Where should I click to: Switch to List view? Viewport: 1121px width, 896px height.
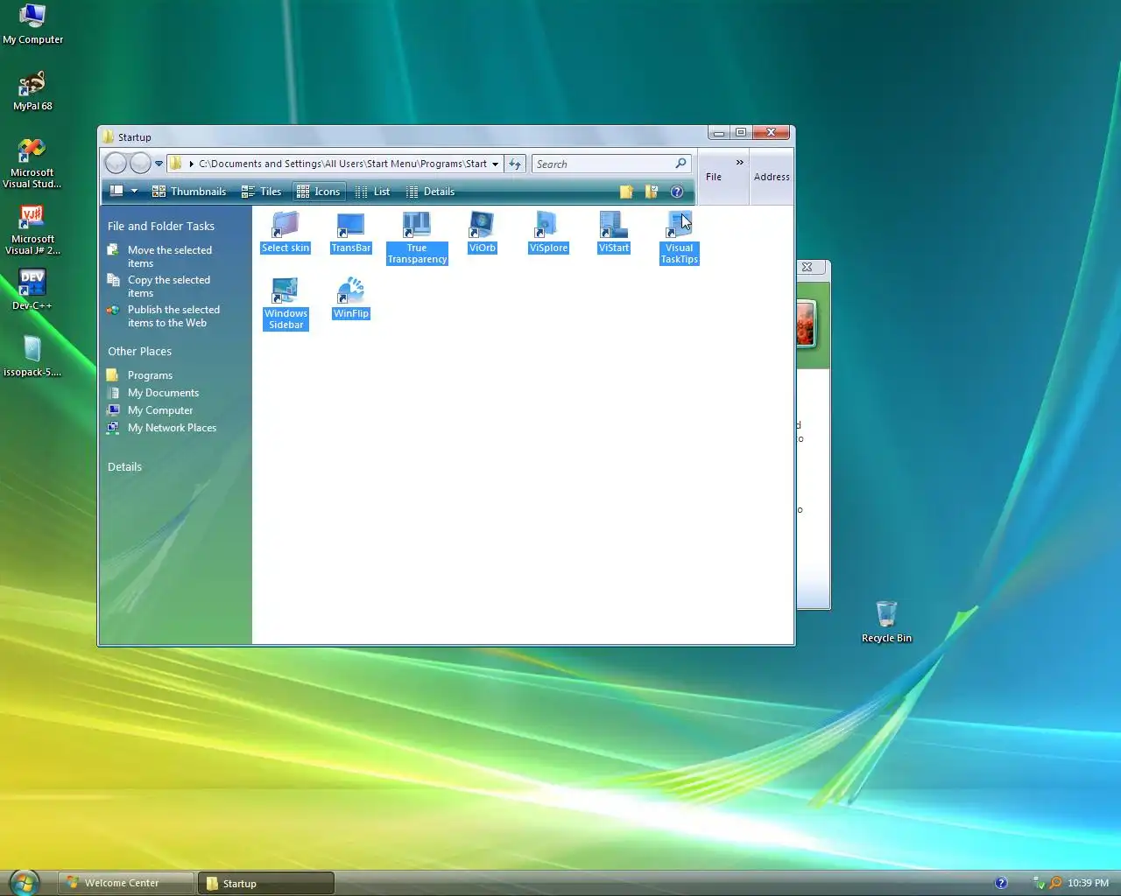[x=372, y=192]
